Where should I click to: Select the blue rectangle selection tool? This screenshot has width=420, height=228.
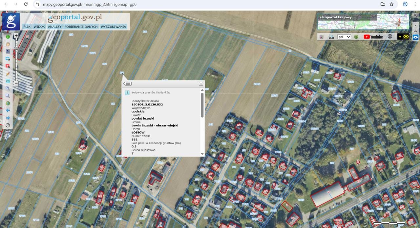click(x=8, y=59)
